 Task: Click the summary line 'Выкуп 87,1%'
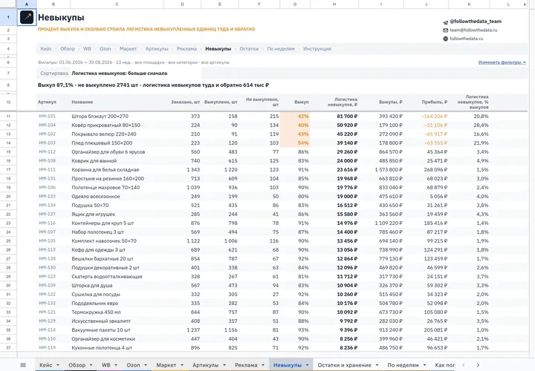153,85
